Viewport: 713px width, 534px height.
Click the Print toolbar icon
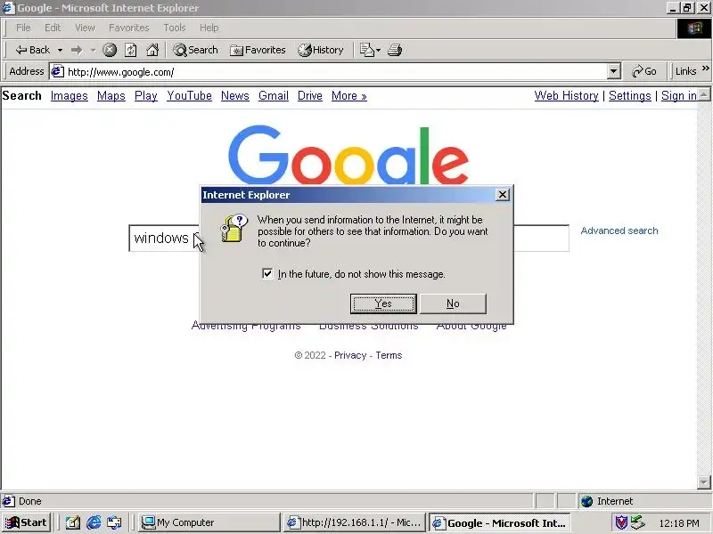pos(395,50)
